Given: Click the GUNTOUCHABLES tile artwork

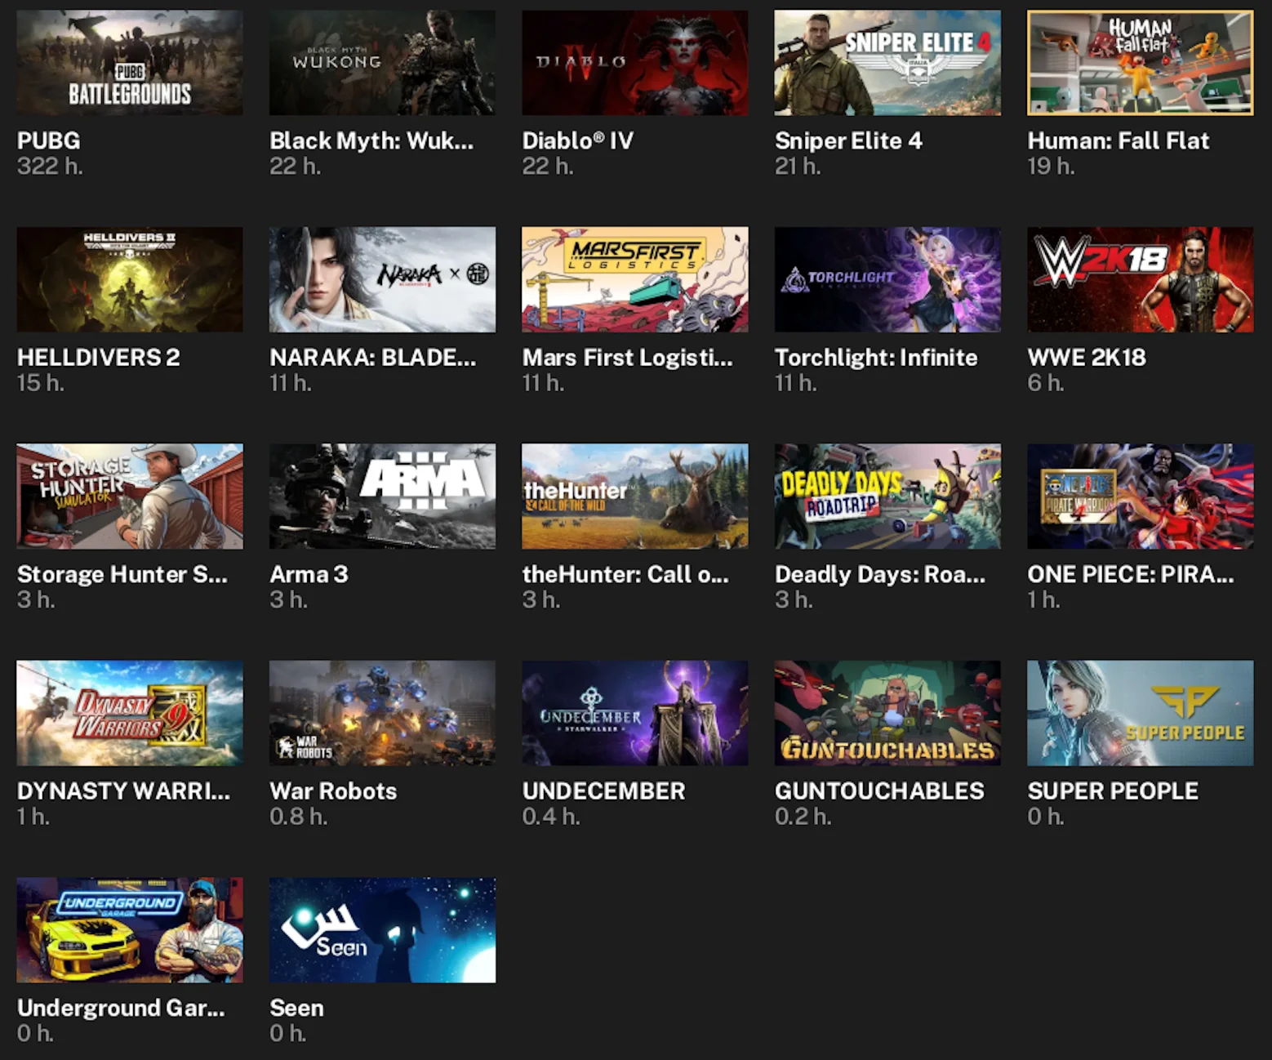Looking at the screenshot, I should point(887,712).
